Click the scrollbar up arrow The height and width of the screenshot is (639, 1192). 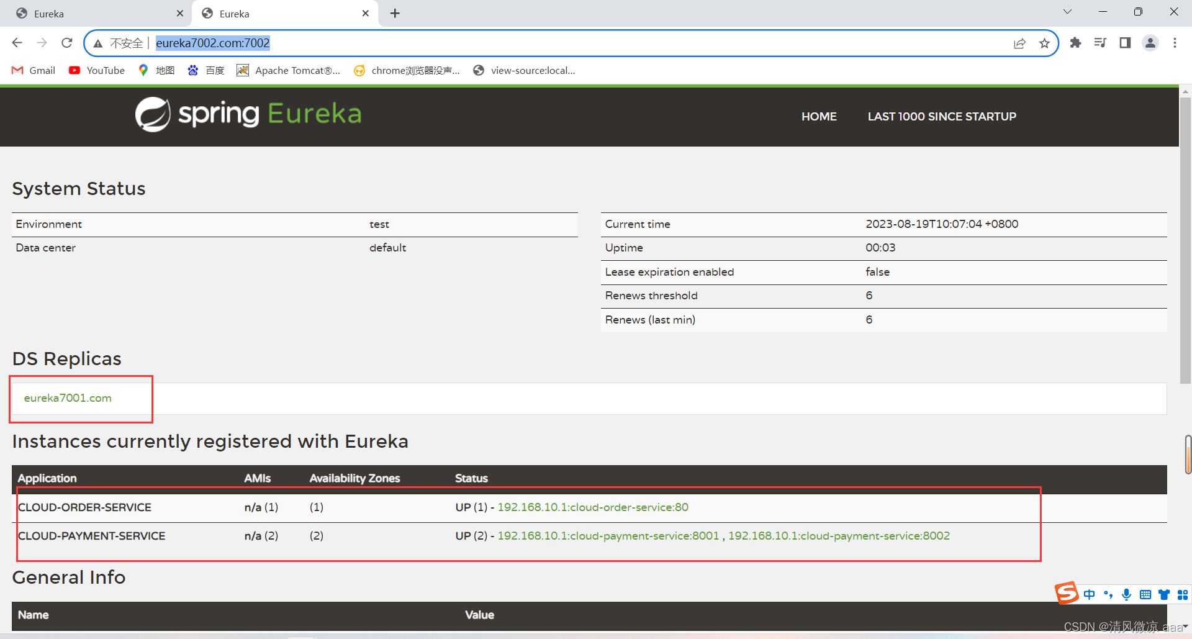(x=1185, y=91)
